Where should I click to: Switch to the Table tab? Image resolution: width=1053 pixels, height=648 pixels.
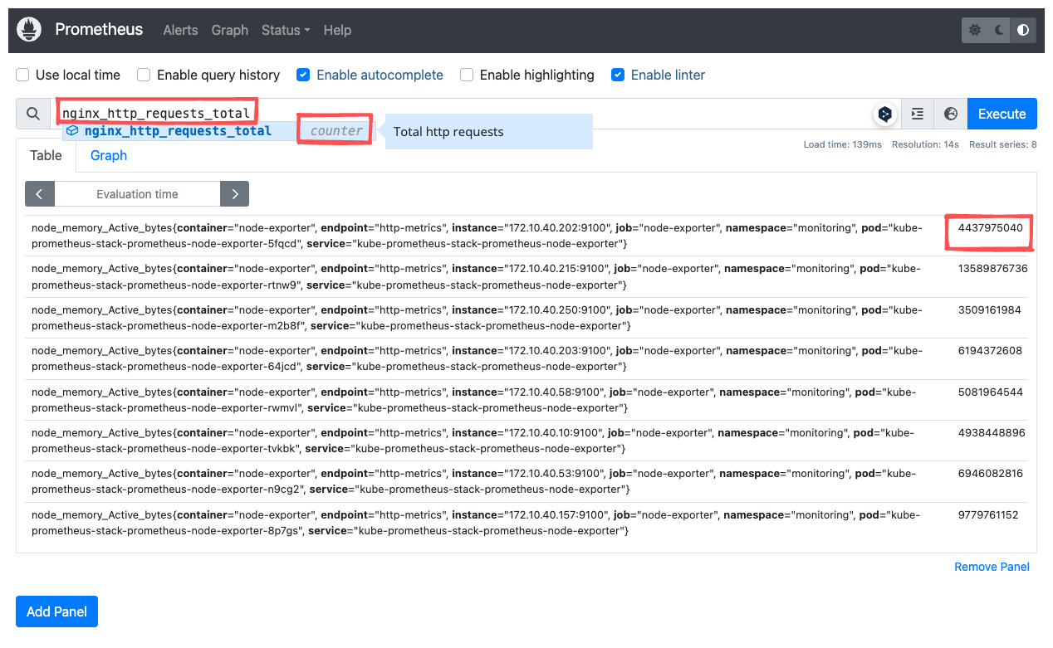click(x=46, y=155)
